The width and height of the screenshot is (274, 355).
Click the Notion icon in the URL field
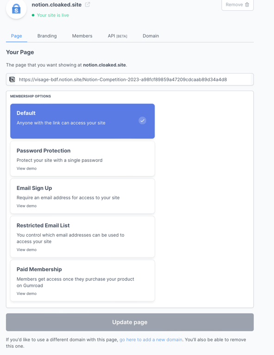(12, 79)
